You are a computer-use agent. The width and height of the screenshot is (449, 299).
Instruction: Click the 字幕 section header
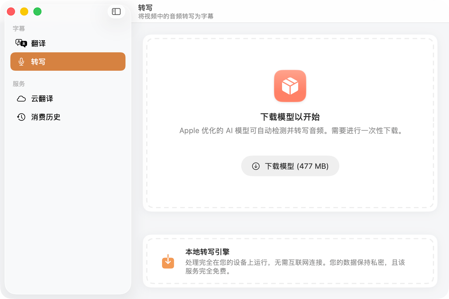tap(19, 28)
